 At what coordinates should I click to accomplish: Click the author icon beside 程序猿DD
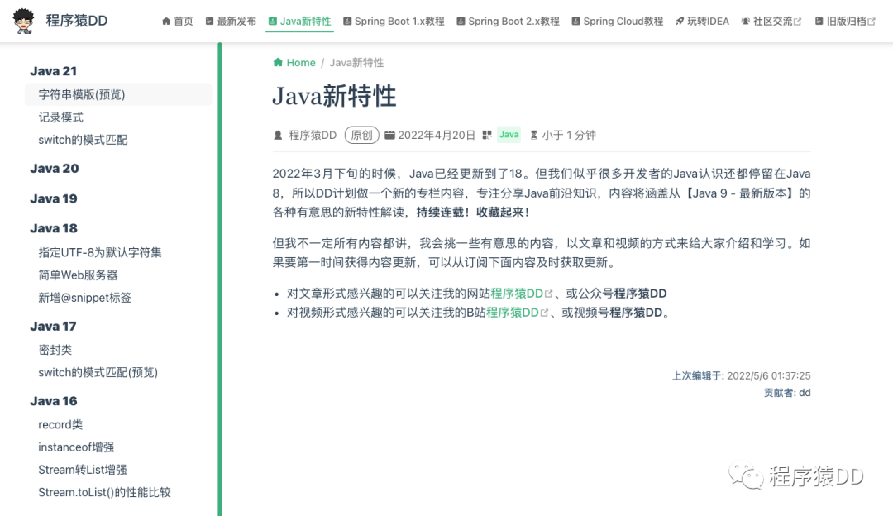click(x=278, y=135)
